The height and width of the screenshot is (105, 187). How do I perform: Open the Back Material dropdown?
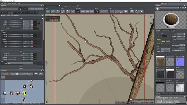tap(165, 49)
